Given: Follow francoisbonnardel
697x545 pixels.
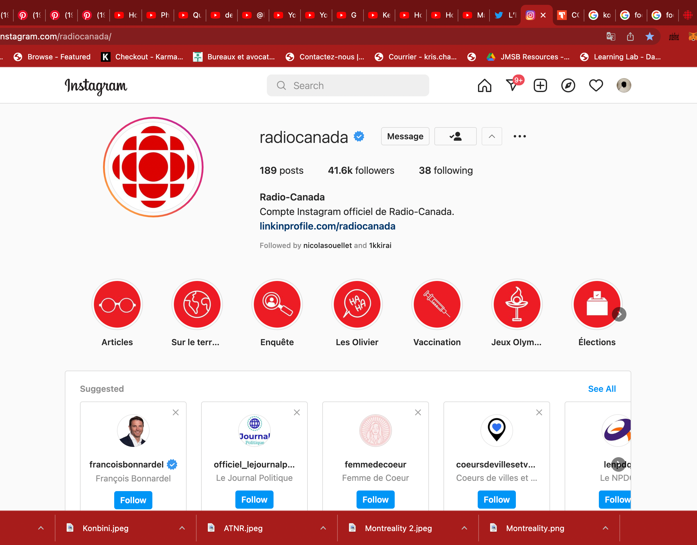Looking at the screenshot, I should (x=133, y=500).
